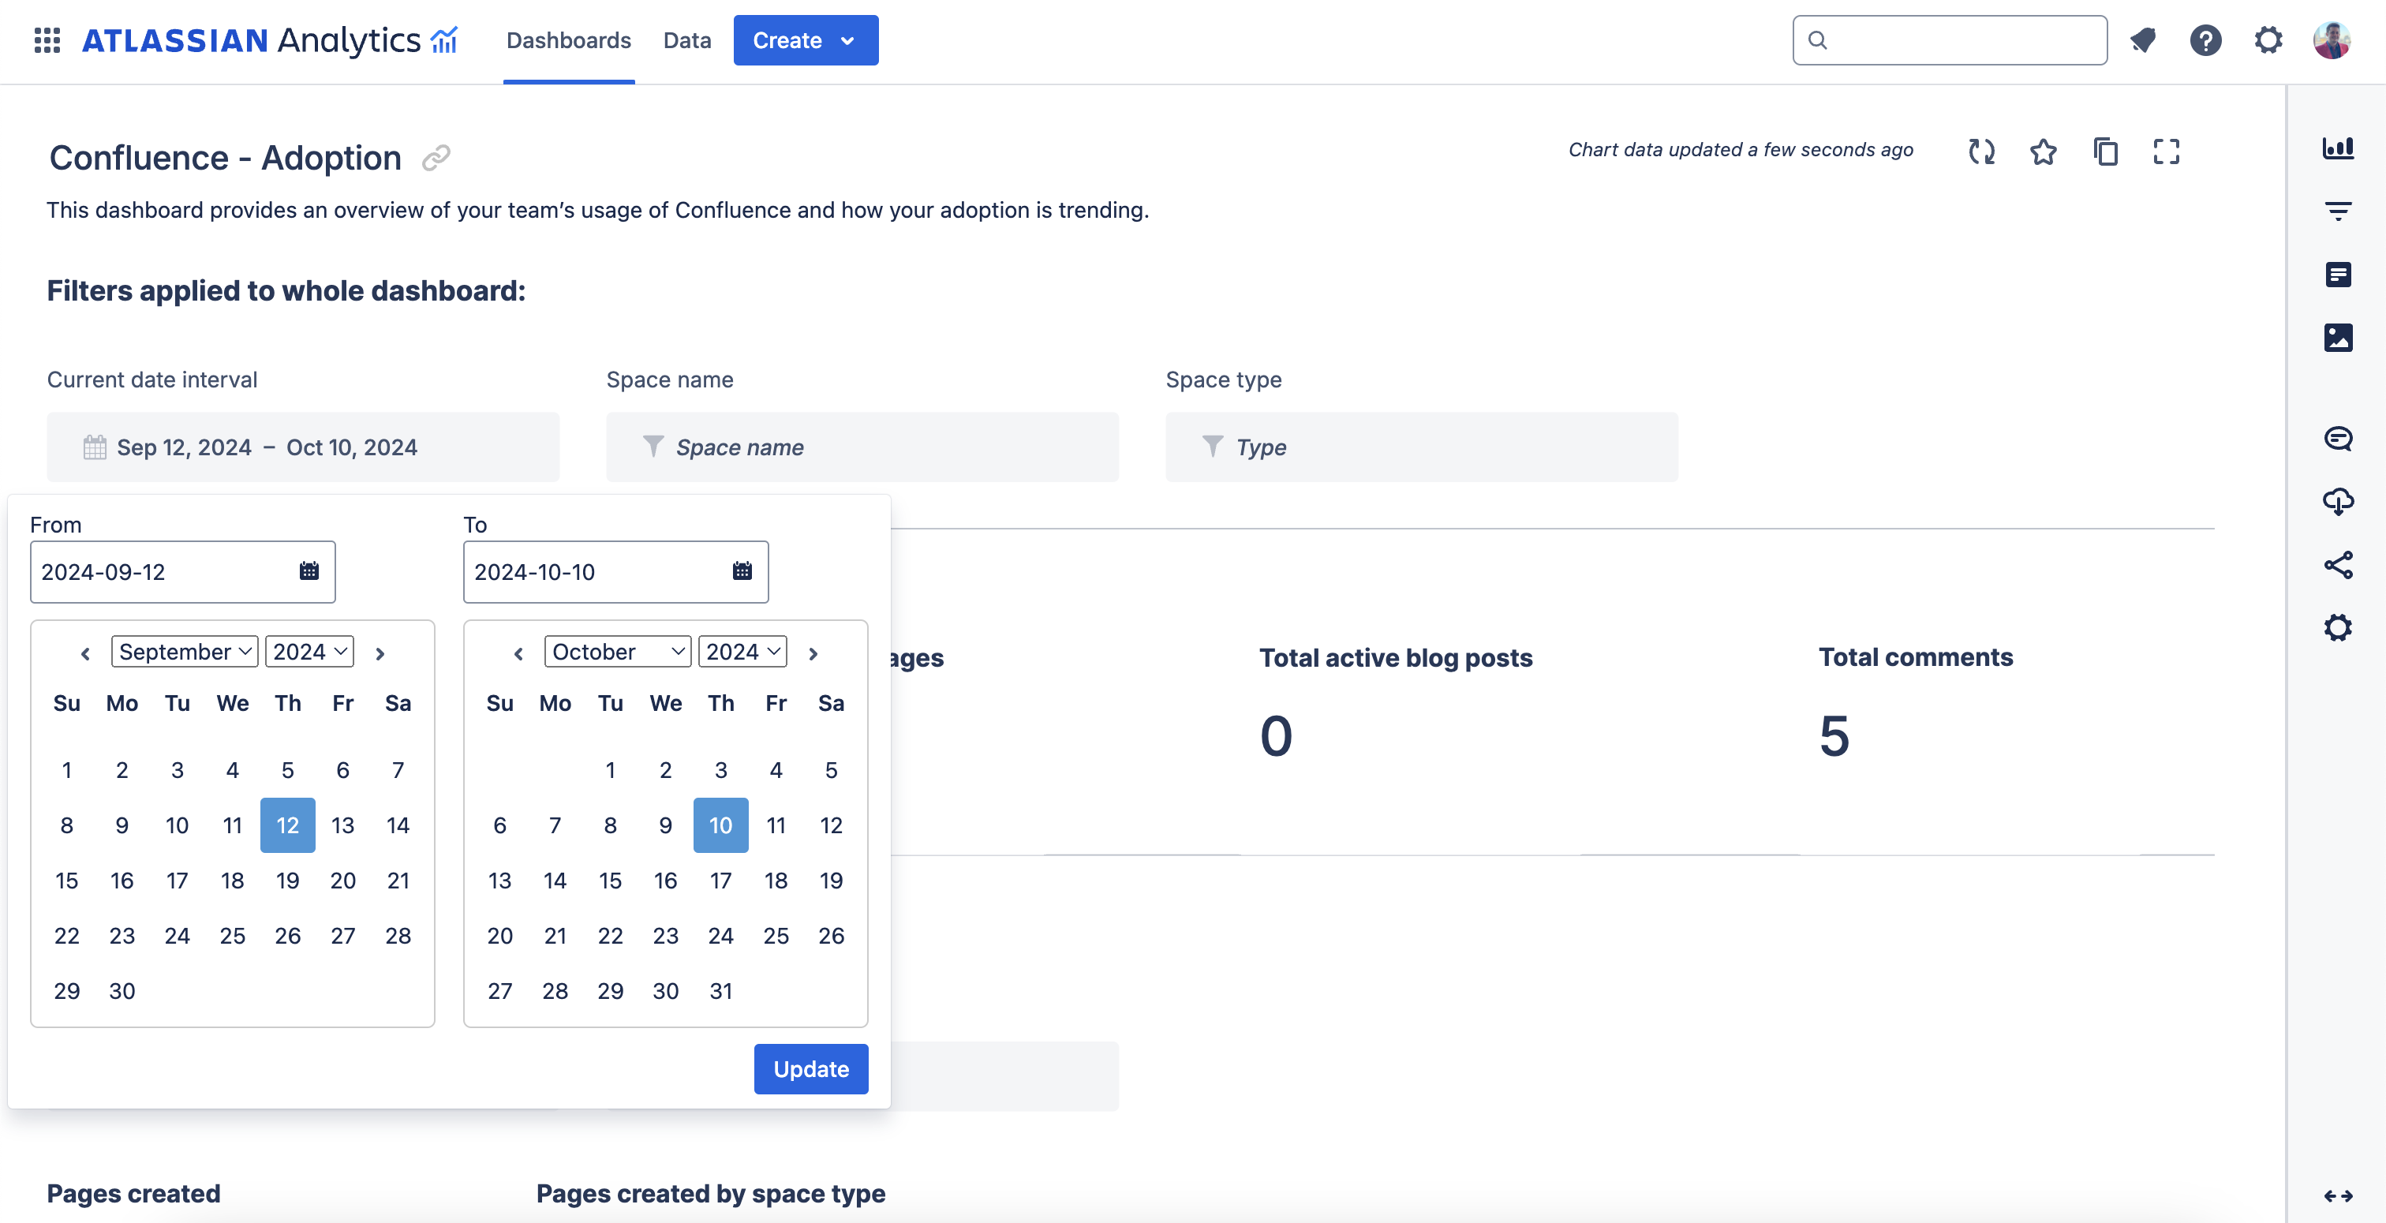Copy dashboard using duplicate icon
This screenshot has height=1223, width=2386.
click(2105, 151)
